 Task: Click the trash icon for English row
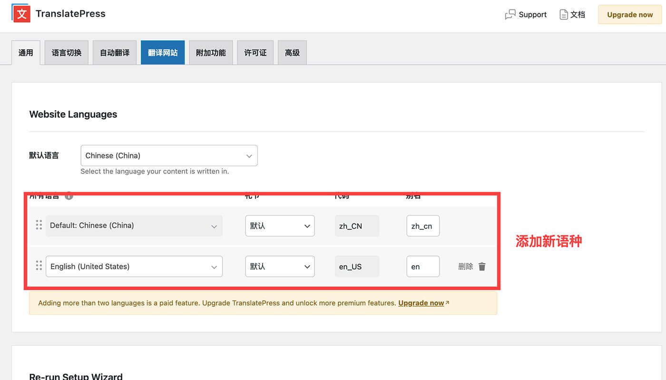pos(482,266)
